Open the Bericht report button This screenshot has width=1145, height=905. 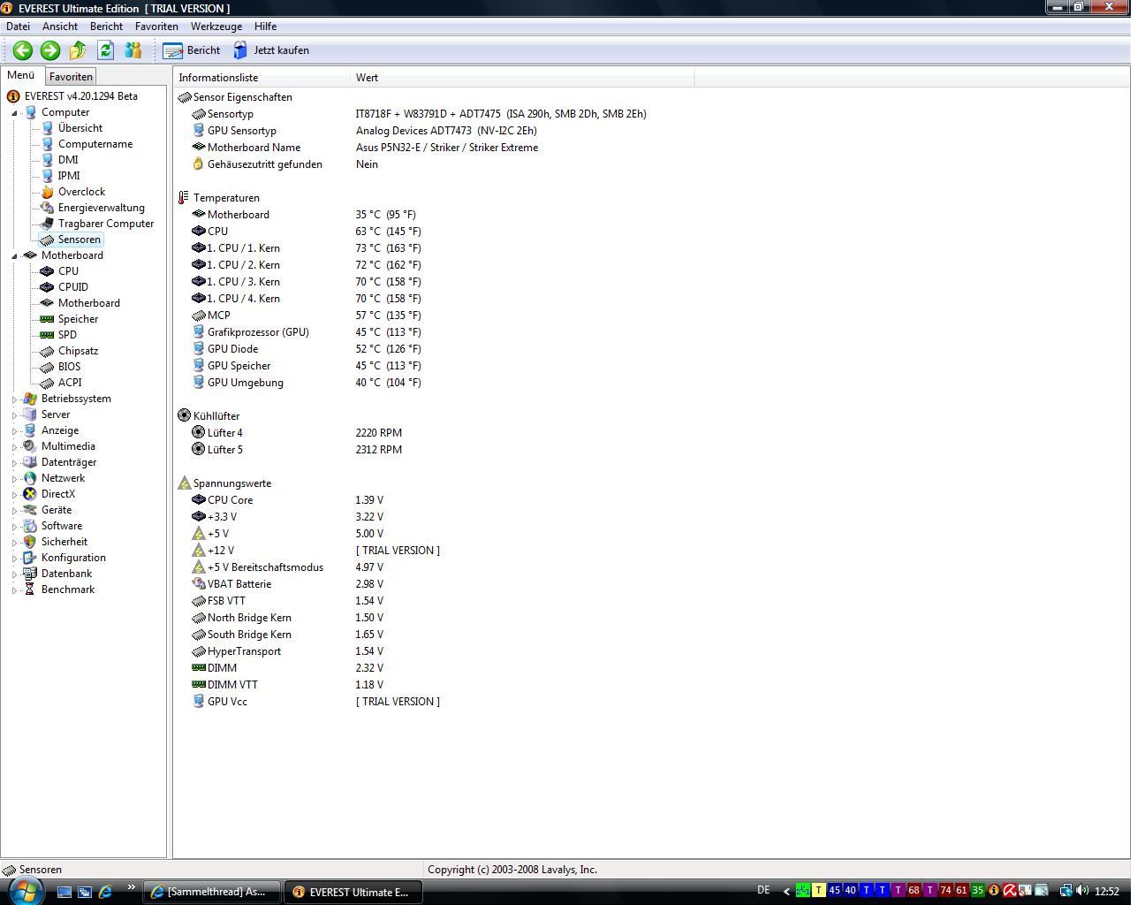191,50
